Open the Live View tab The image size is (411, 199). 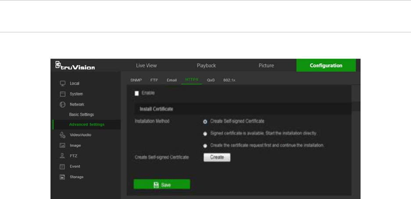146,65
